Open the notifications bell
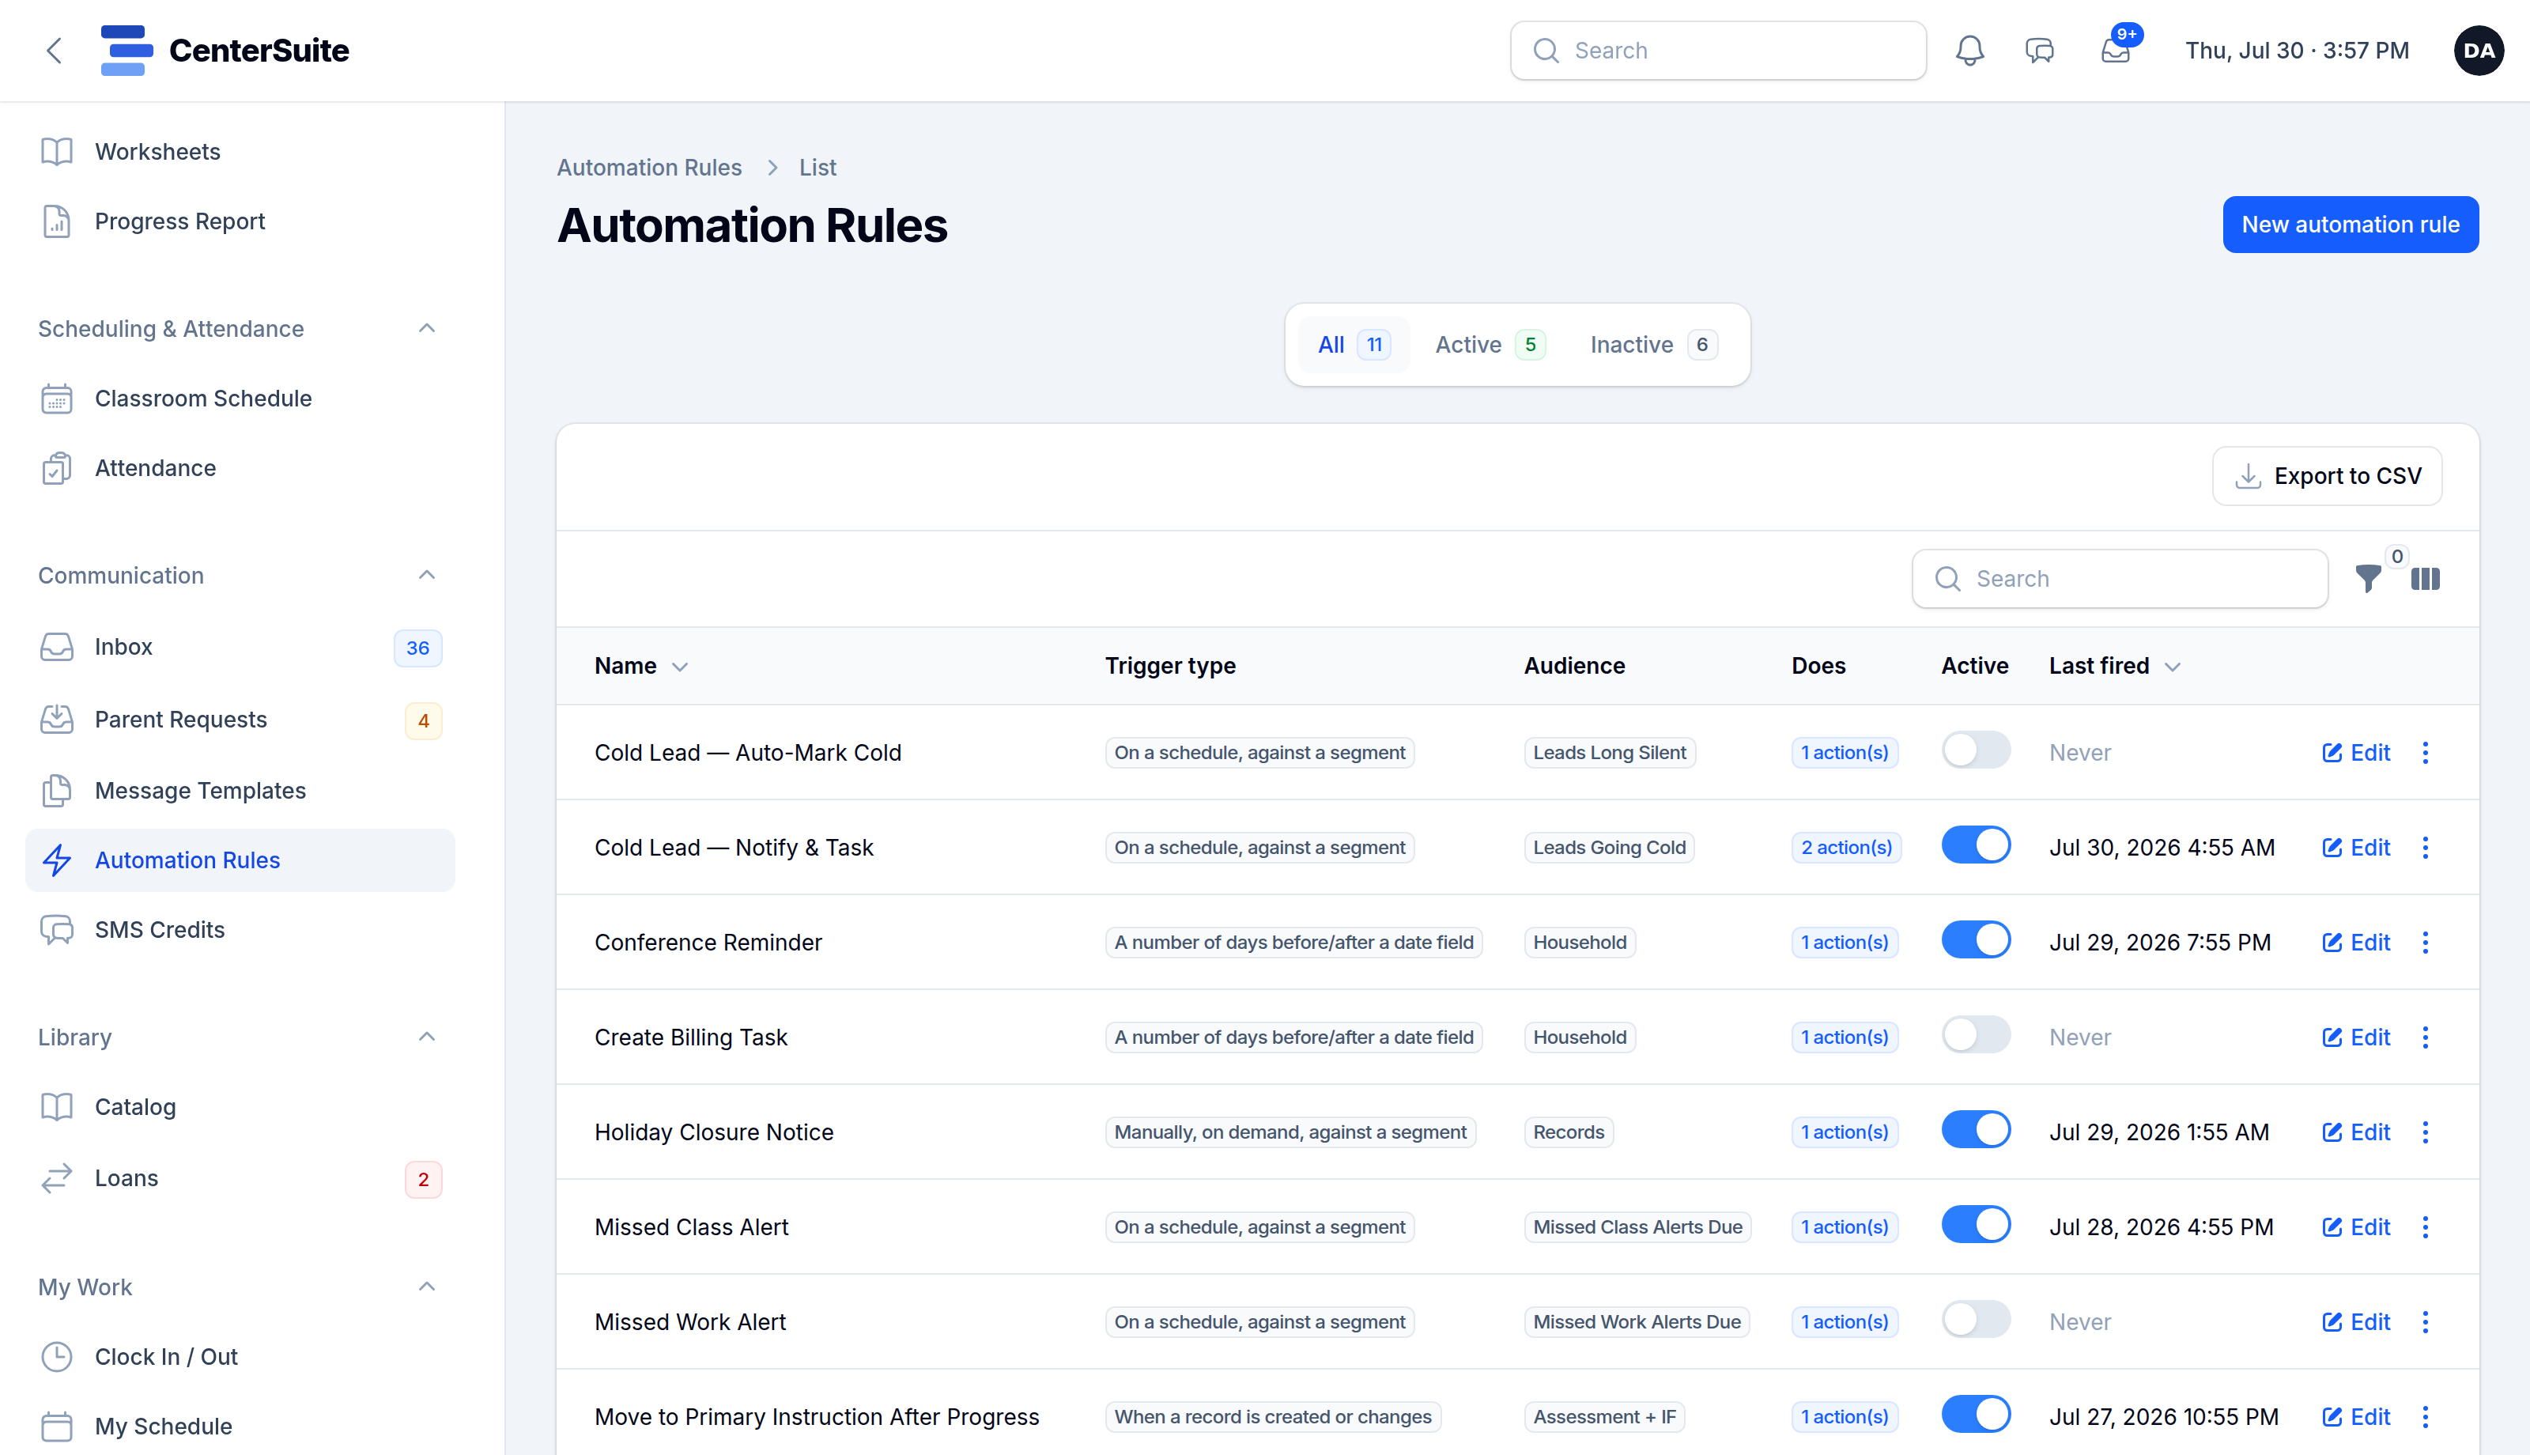 click(x=1969, y=51)
